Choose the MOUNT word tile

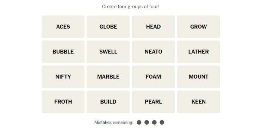click(x=198, y=76)
